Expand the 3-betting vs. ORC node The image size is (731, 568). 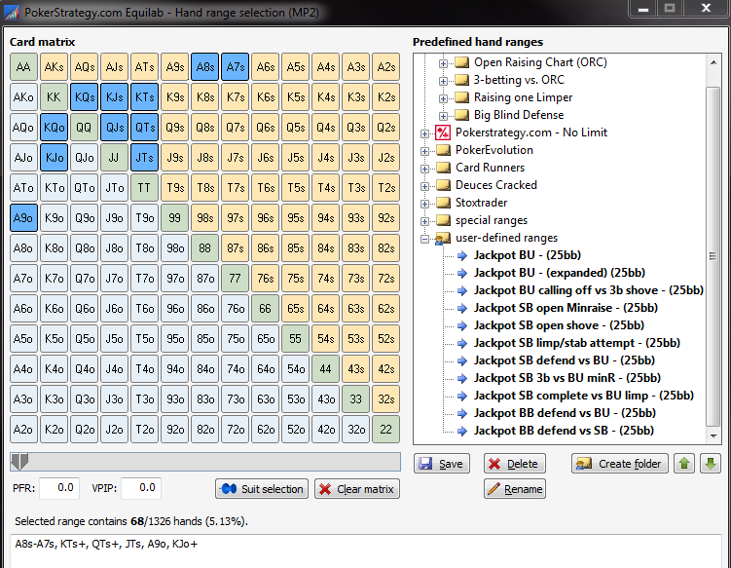click(x=443, y=81)
